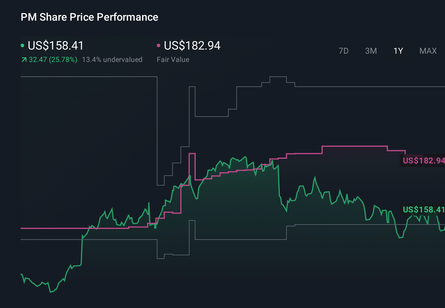Click the US$158.41 price tag on the chart
This screenshot has width=445, height=308.
pos(423,210)
